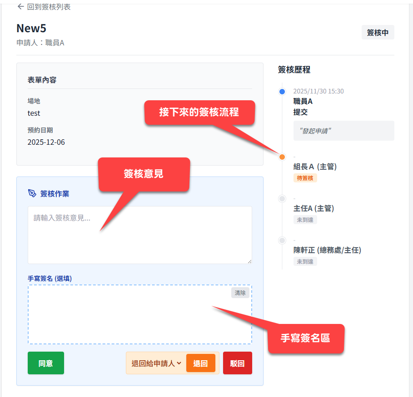Screen dimensions: 413x397
Task: Click the back arrow icon at top
Action: 20,7
